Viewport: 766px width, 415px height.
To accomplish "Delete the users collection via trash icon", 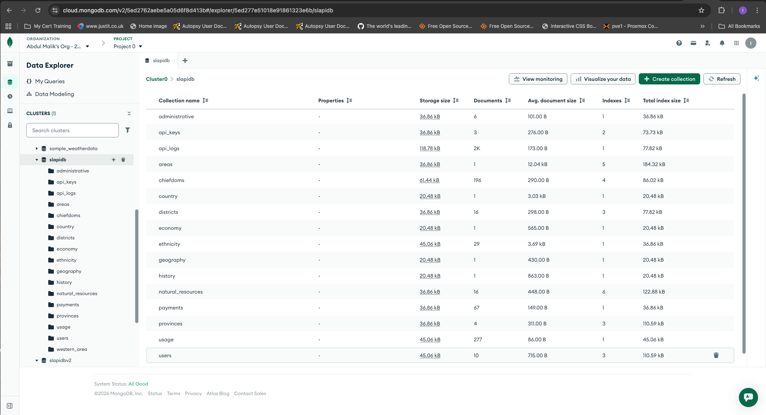I will tap(716, 355).
